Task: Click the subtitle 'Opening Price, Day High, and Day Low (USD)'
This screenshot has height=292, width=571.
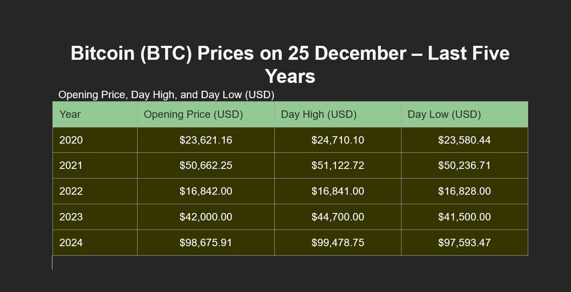Action: tap(166, 95)
